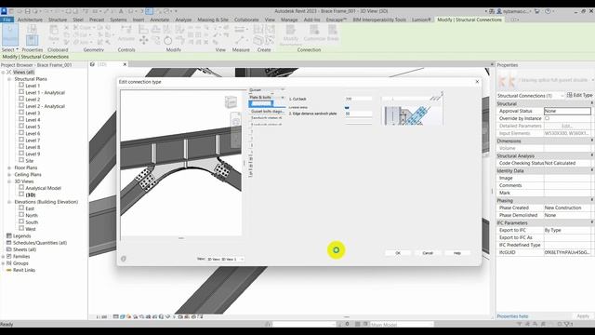Expand the Floor Plans tree node
Viewport: 595px width, 335px height.
point(9,167)
